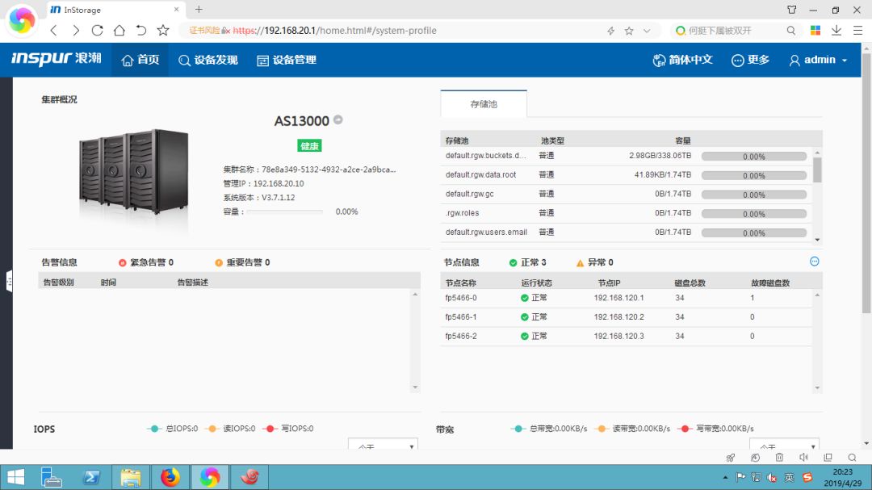Click node fp5466-1

tap(461, 317)
